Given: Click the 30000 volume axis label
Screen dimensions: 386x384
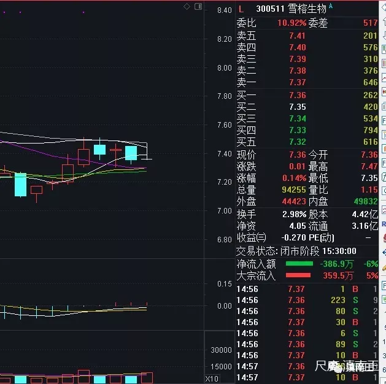Looking at the screenshot, I should point(221,350).
